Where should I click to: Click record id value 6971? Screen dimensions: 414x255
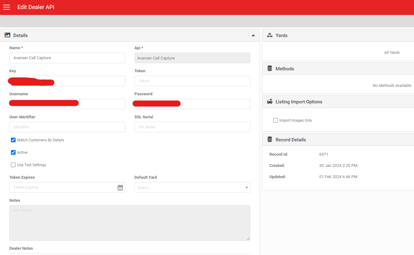pos(324,154)
